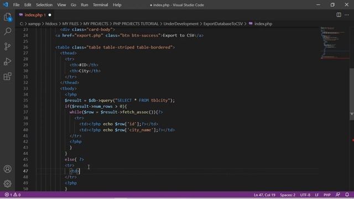Open the Run menu
Image resolution: width=354 pixels, height=199 pixels.
coord(85,5)
